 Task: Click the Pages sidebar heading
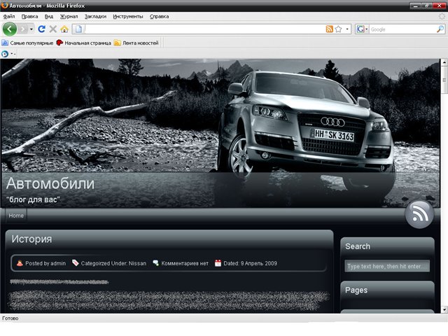pyautogui.click(x=356, y=290)
